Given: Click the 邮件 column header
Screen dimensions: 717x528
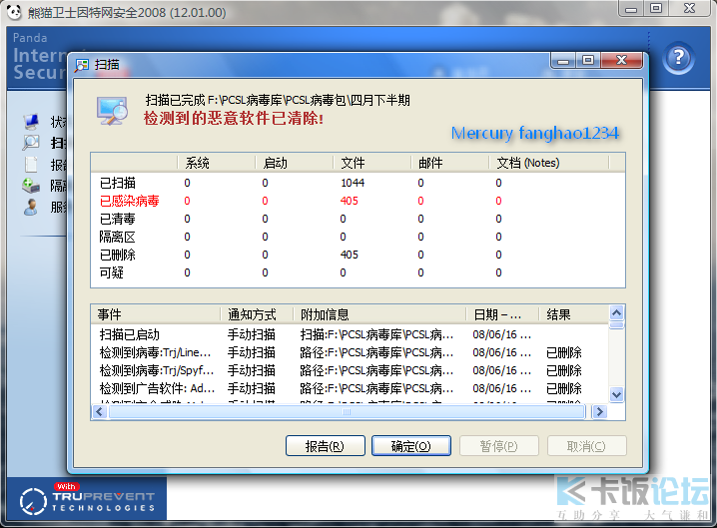Looking at the screenshot, I should click(450, 163).
